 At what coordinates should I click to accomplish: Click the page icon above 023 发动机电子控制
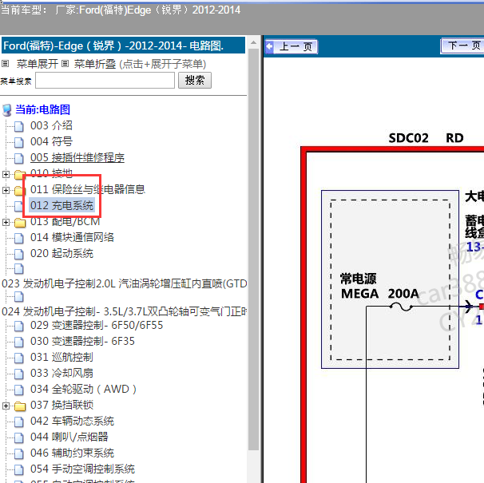click(19, 269)
